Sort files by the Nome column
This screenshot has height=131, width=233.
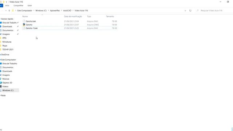click(x=25, y=16)
